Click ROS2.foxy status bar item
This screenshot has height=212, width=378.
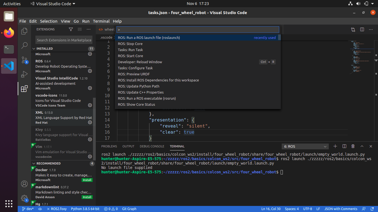(x=57, y=209)
